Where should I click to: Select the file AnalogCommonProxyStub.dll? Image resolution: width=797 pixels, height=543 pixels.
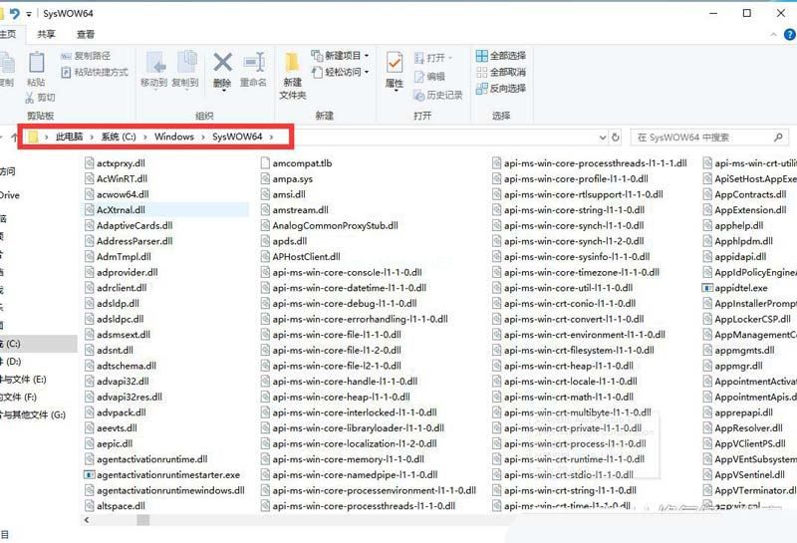[335, 226]
